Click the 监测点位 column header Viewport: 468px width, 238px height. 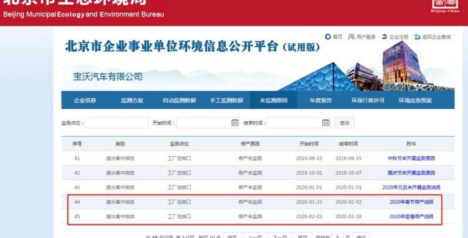(x=179, y=144)
